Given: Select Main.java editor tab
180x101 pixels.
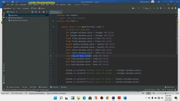Looking at the screenshot, I should (x=56, y=12).
